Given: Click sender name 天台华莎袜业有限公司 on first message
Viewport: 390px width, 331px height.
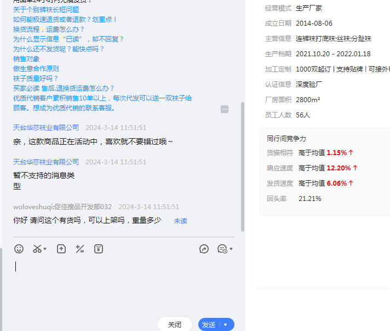Looking at the screenshot, I should (x=46, y=127).
